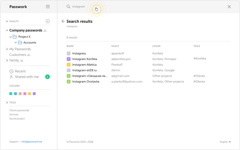Filter by Clients passwords tag

(19, 110)
